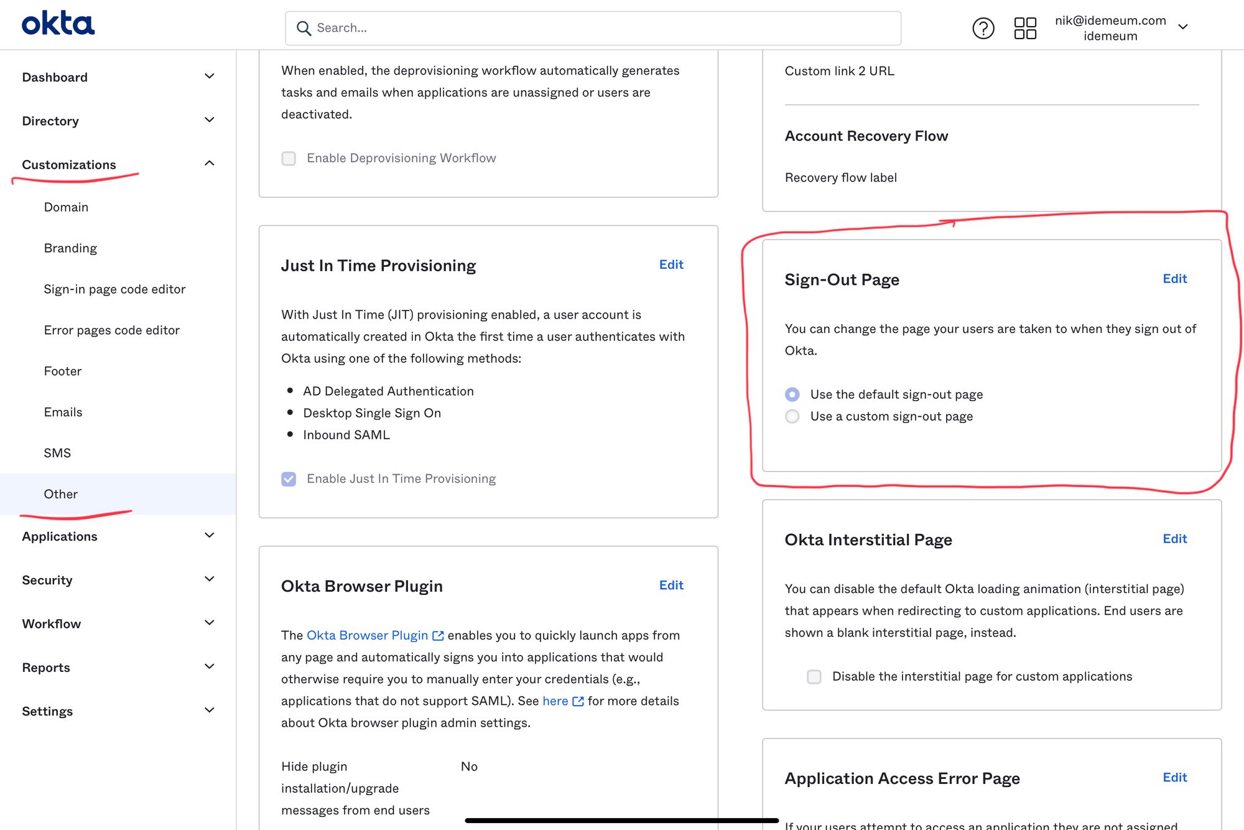Edit Okta Browser Plugin settings

(671, 585)
